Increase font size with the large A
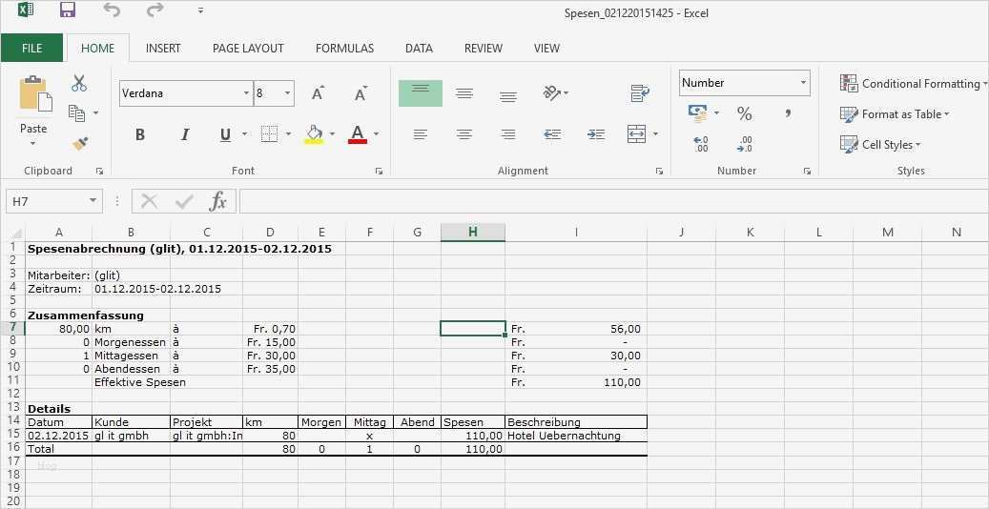 coord(318,93)
